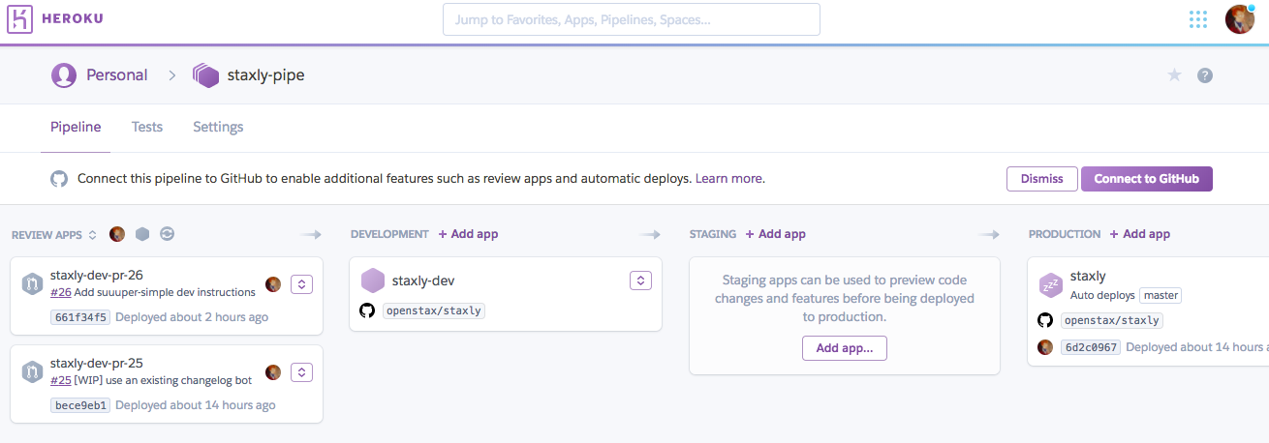This screenshot has width=1269, height=443.
Task: Click the staxly-dev-pr-25 app icon
Action: [x=32, y=371]
